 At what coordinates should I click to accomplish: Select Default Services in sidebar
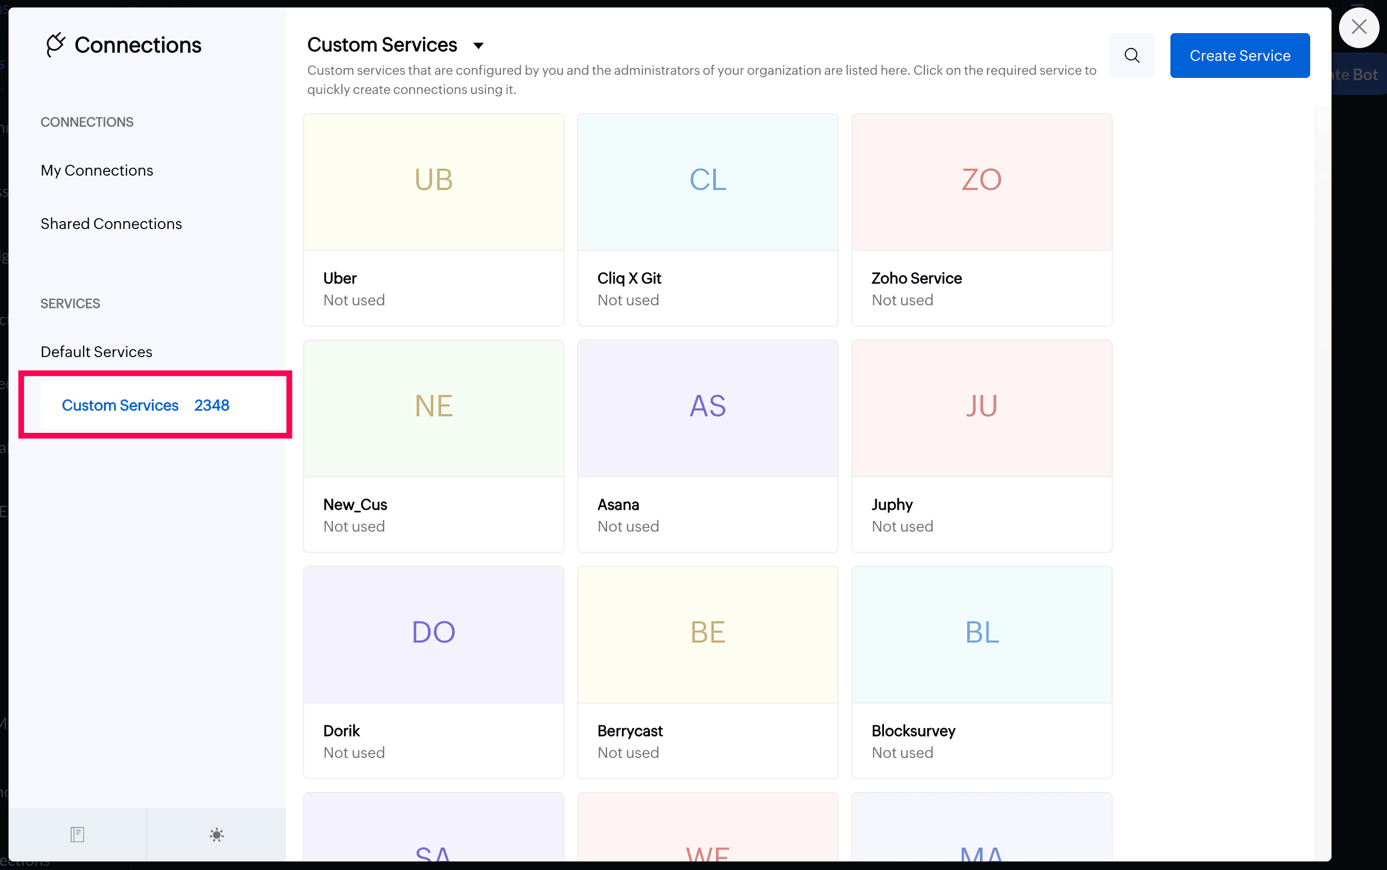96,352
